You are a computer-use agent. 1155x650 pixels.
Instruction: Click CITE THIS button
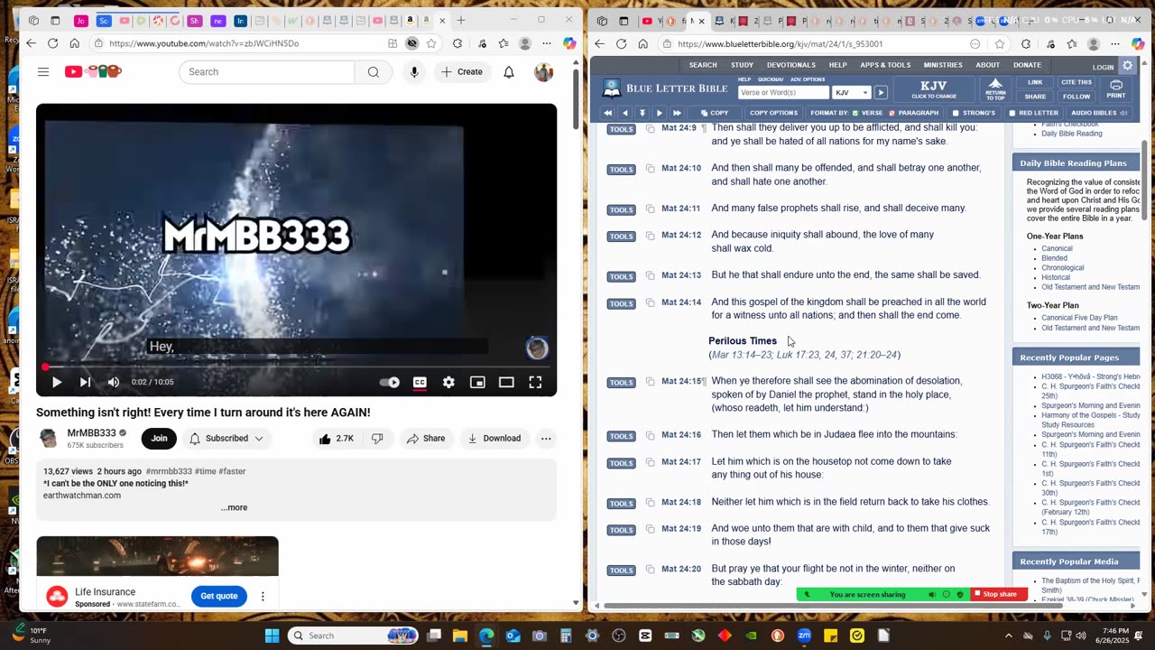pyautogui.click(x=1076, y=82)
